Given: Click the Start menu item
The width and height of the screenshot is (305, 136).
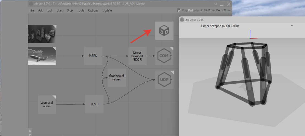Looking at the screenshot, I should click(59, 10).
